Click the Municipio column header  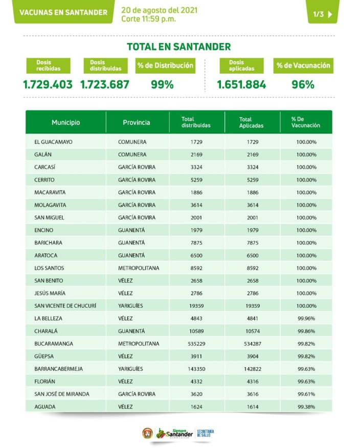click(65, 122)
